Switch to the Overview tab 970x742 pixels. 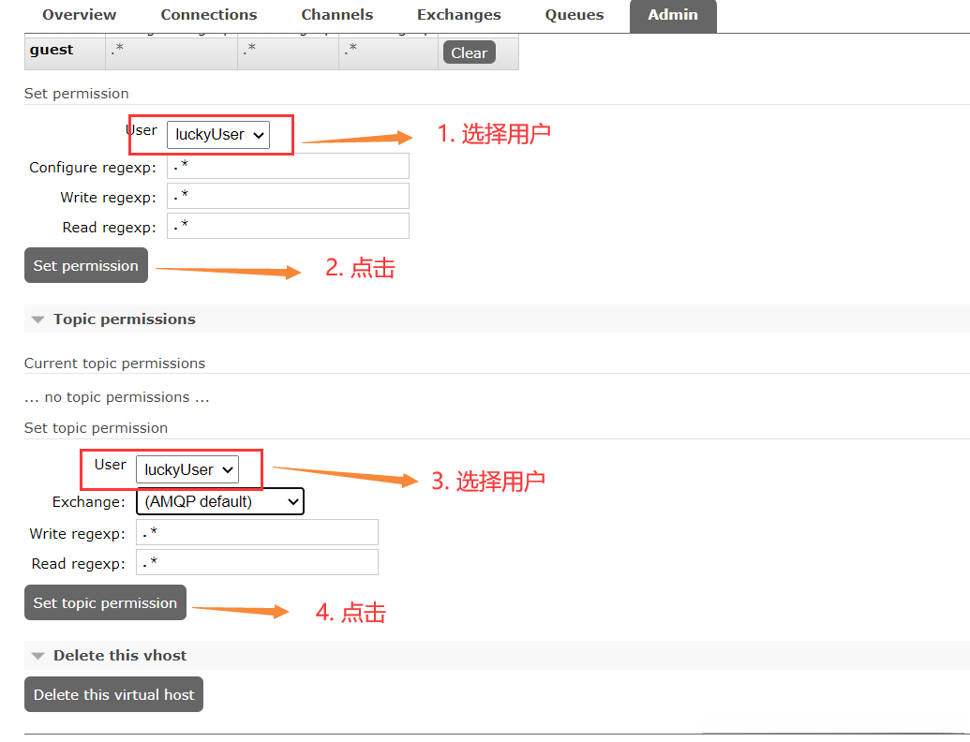coord(79,15)
